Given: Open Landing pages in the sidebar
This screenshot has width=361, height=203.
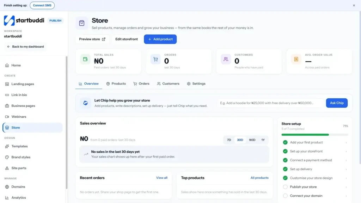Looking at the screenshot, I should tap(32, 84).
